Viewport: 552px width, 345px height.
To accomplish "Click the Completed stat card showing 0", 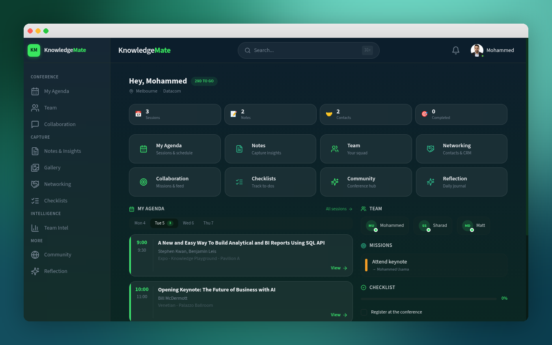I will click(461, 115).
